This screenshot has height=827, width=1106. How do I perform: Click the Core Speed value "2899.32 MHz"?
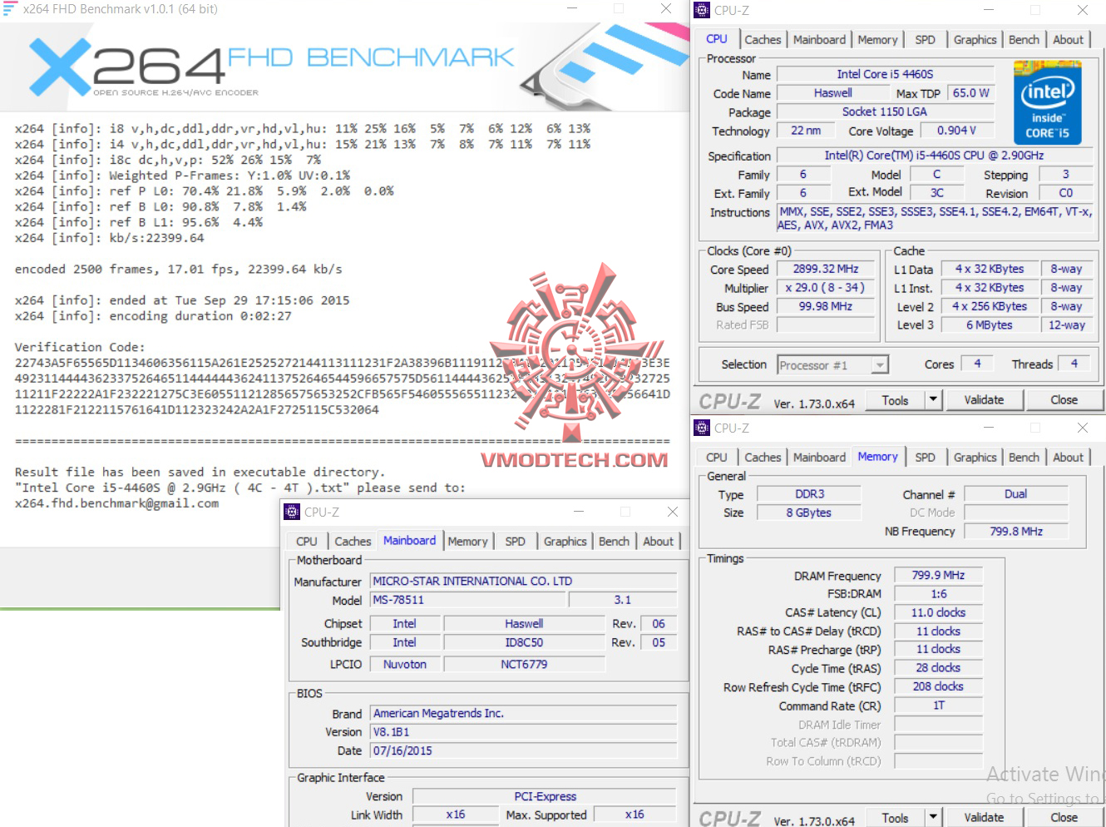point(825,269)
